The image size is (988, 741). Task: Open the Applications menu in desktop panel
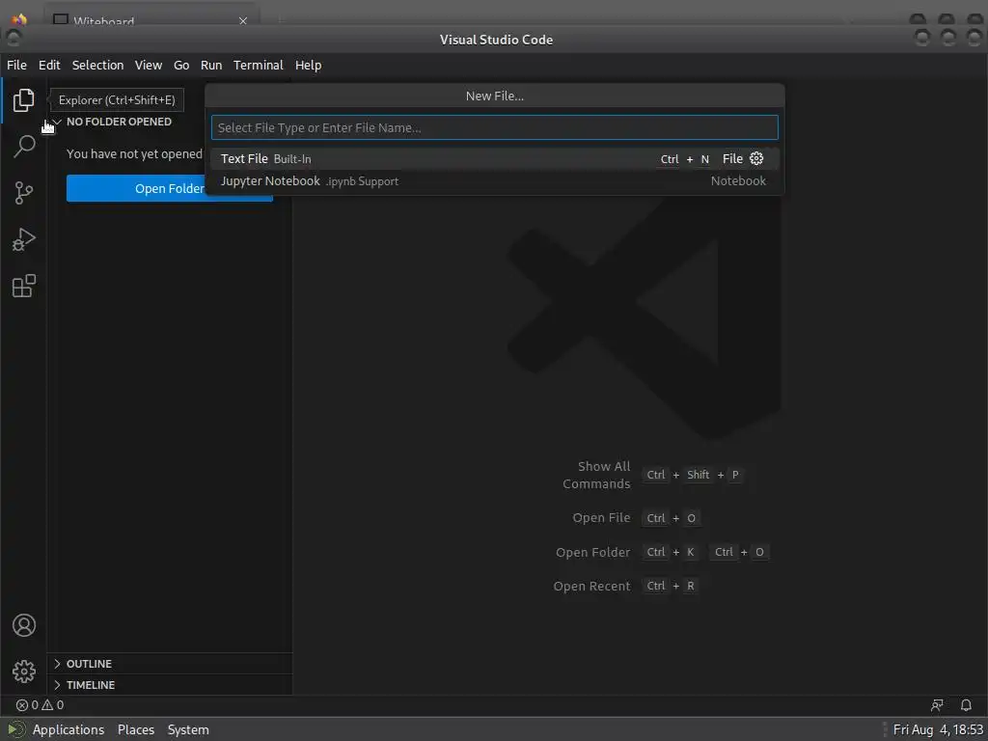coord(69,729)
